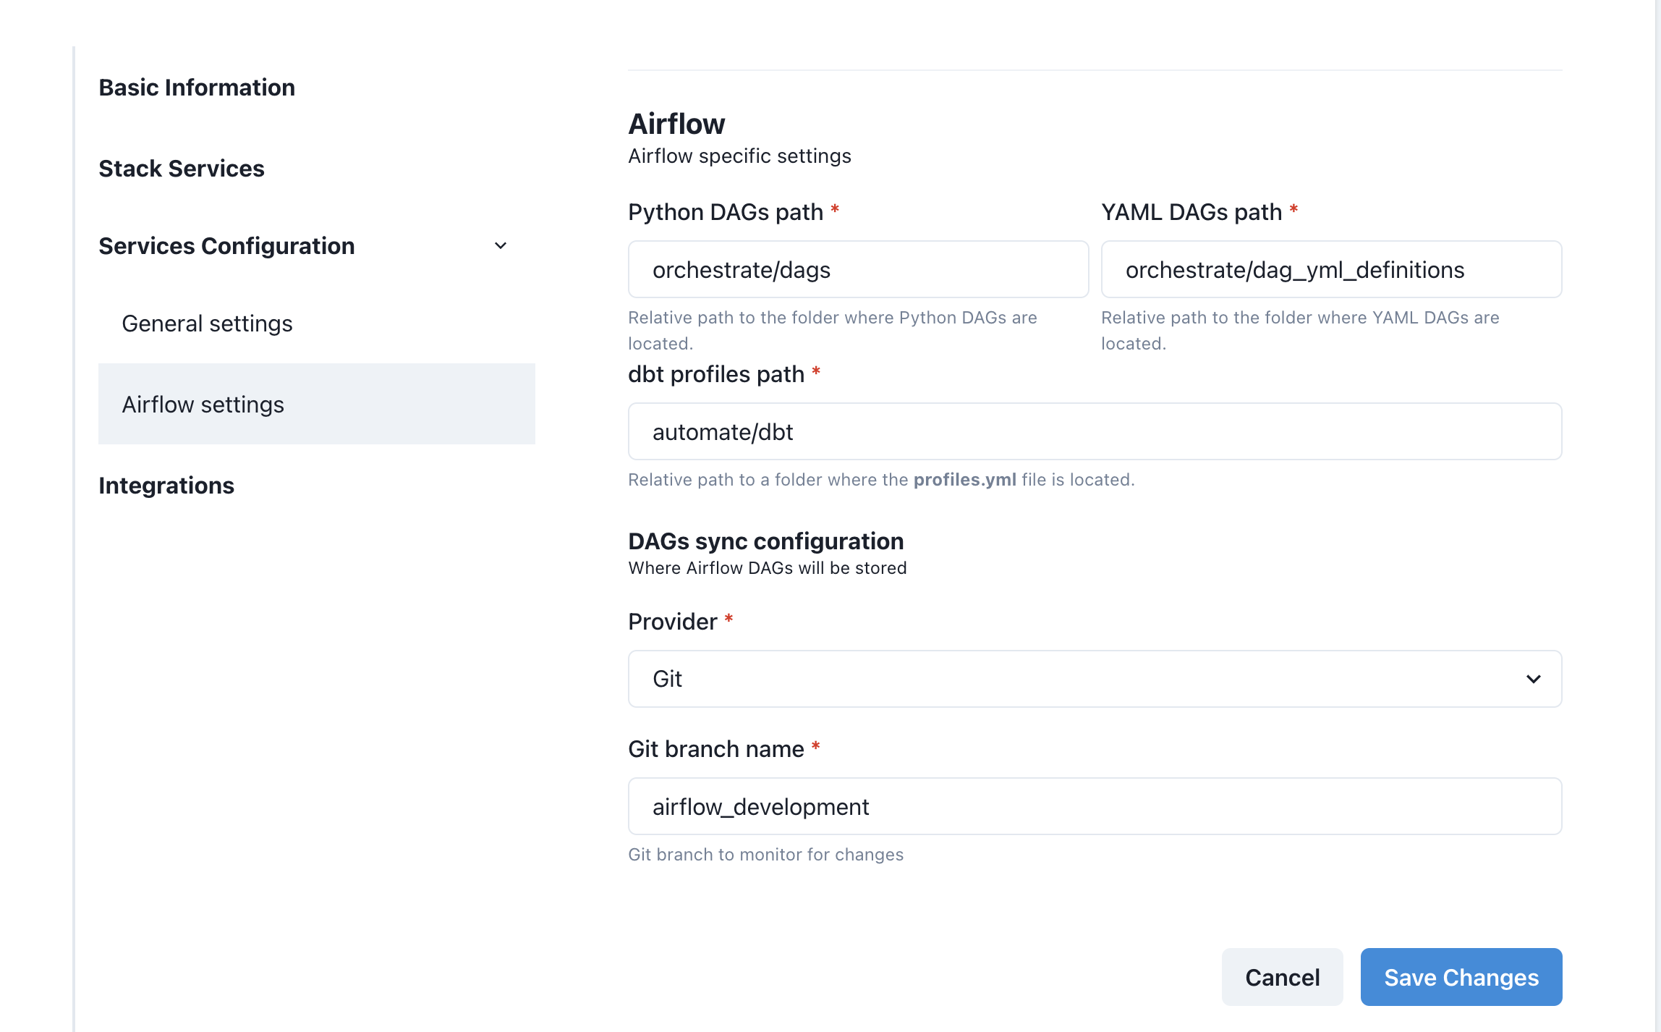The width and height of the screenshot is (1661, 1032).
Task: Select Services Configuration in sidebar
Action: click(226, 246)
